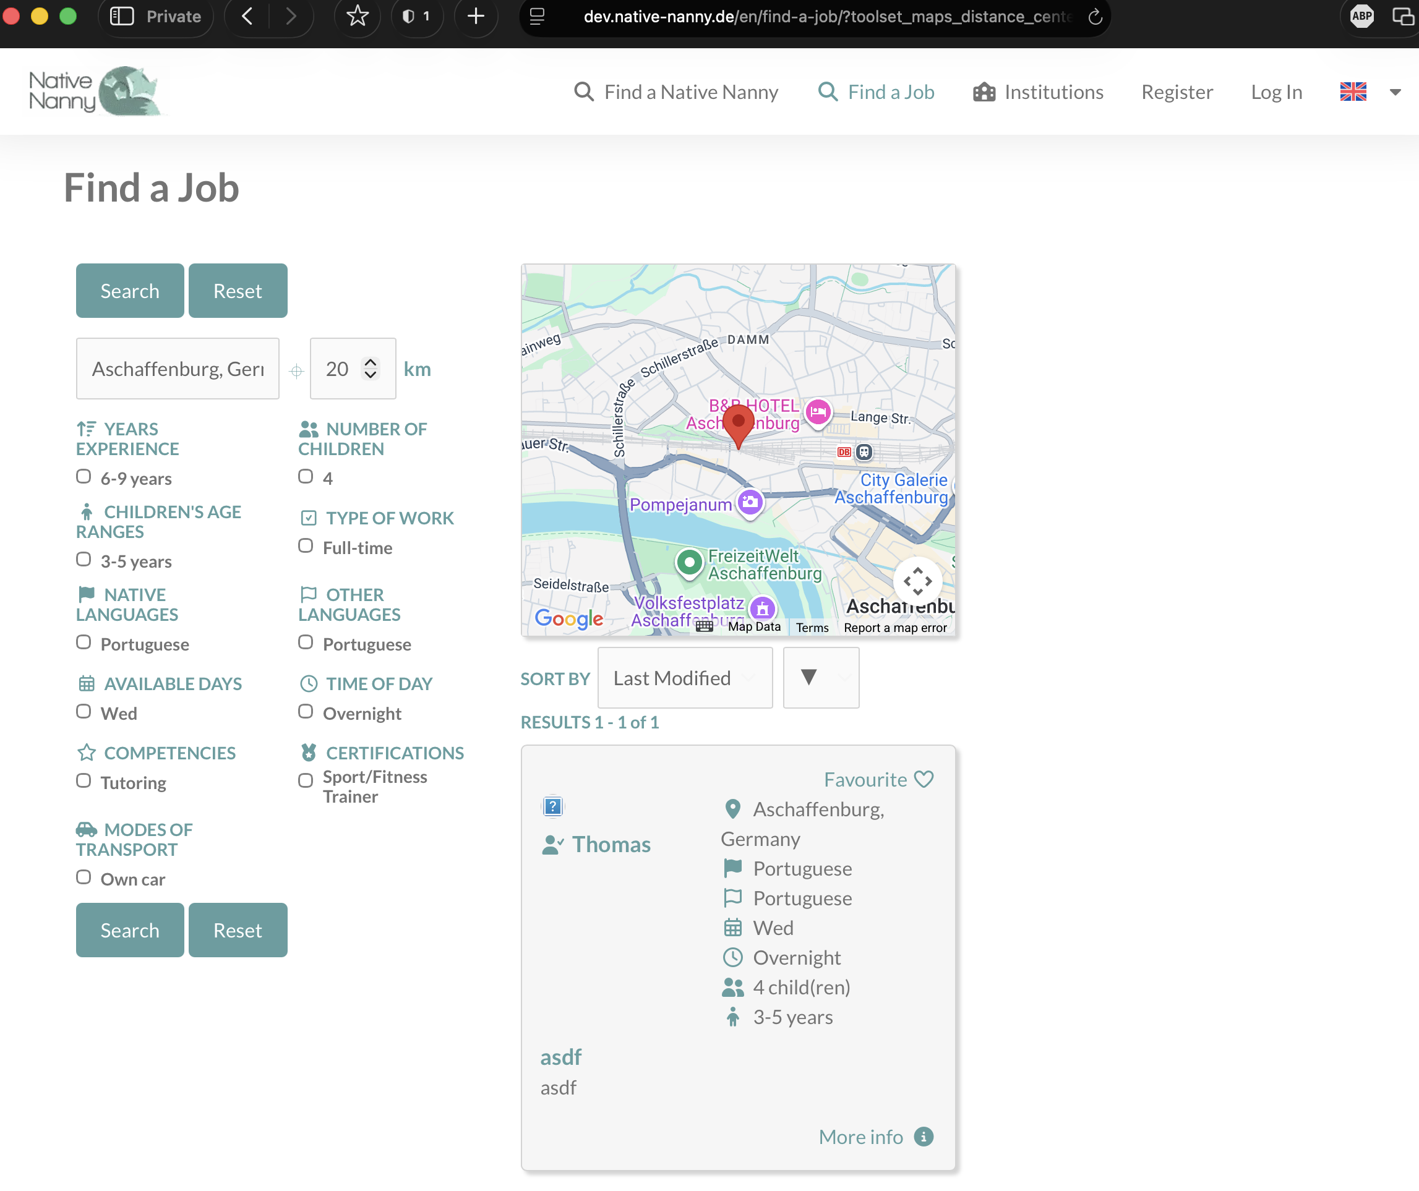This screenshot has width=1419, height=1191.
Task: Tick the Own car checkbox
Action: coord(84,877)
